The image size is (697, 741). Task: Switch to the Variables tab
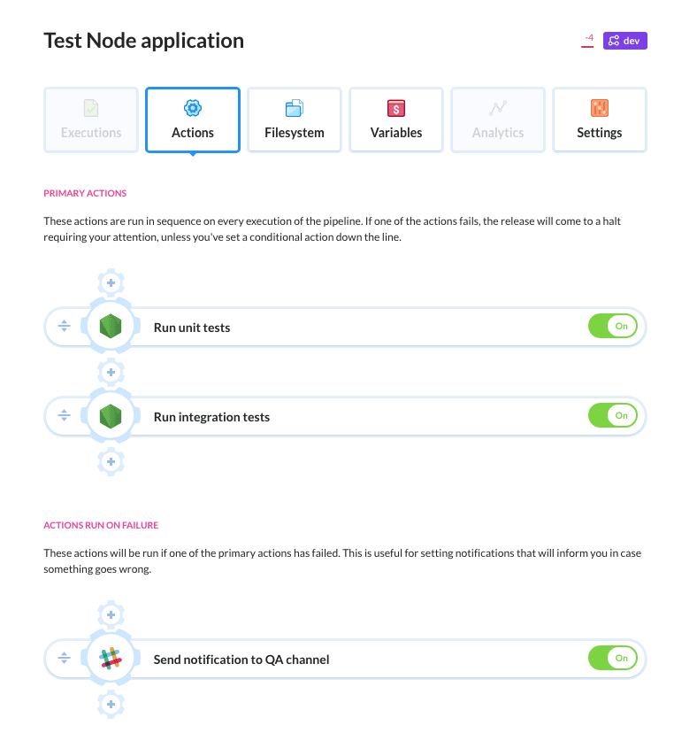pyautogui.click(x=396, y=120)
